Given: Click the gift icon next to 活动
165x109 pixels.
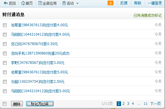Looking at the screenshot, I should pos(64,3).
